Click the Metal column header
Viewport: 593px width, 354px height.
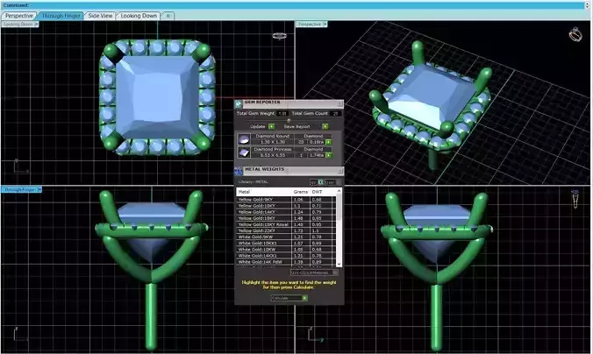click(x=264, y=192)
